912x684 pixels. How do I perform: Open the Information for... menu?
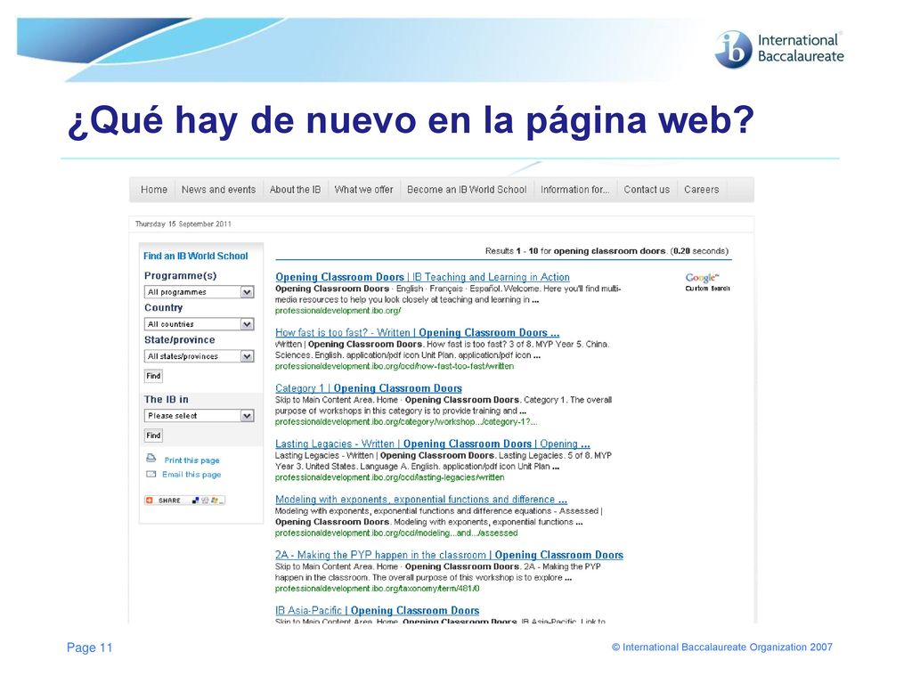coord(575,190)
